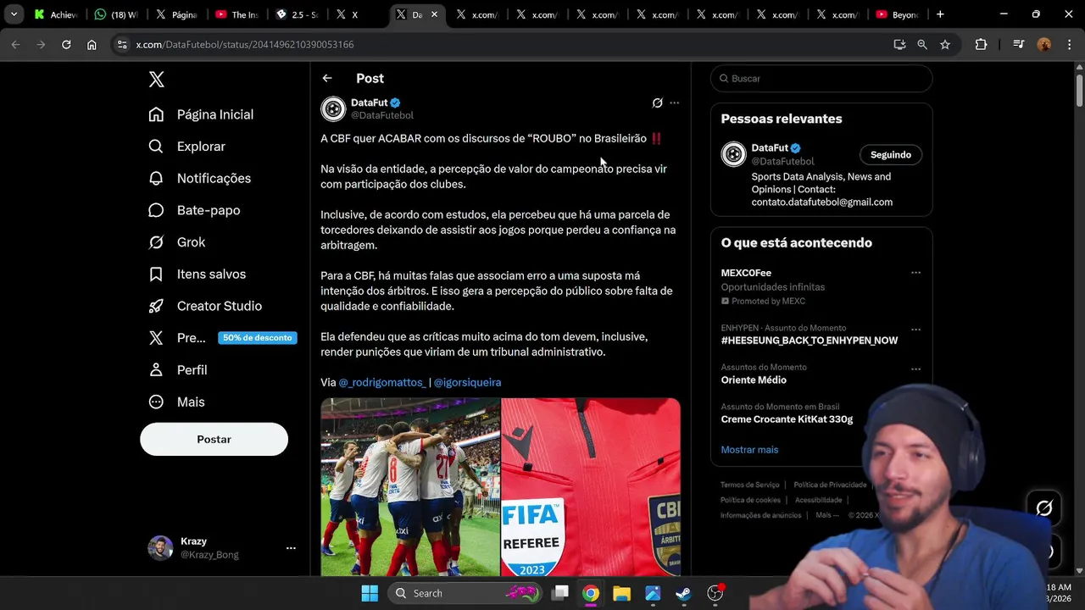This screenshot has width=1085, height=610.
Task: Open Mais circle icon in sidebar
Action: point(156,402)
